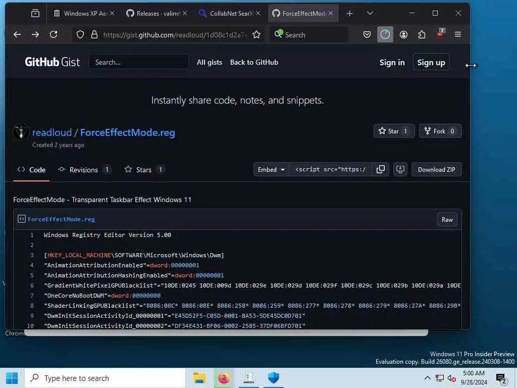Copy embed script with clipboard icon

point(381,169)
